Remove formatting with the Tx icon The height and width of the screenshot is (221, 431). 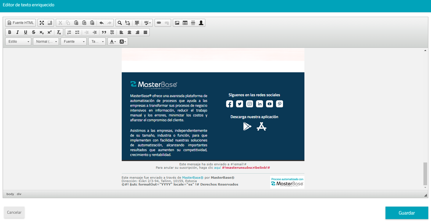click(59, 32)
